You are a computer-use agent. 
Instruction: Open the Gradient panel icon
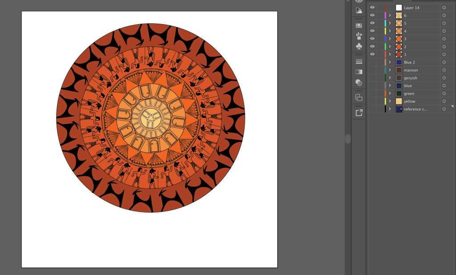359,71
